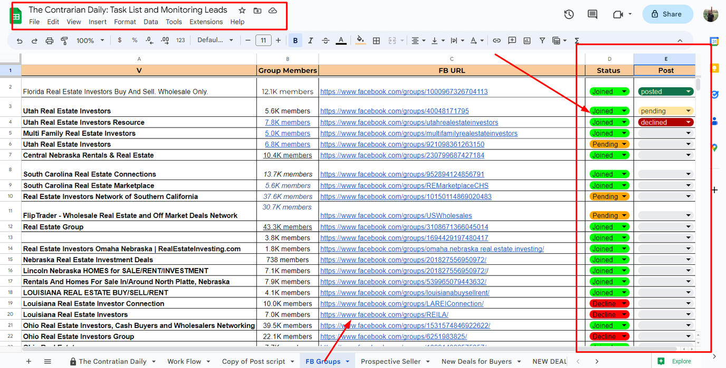Open the REMarketplaceCHS Facebook link
726x368 pixels.
[404, 185]
